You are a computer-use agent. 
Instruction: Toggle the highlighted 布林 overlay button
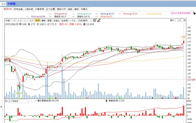(38, 20)
